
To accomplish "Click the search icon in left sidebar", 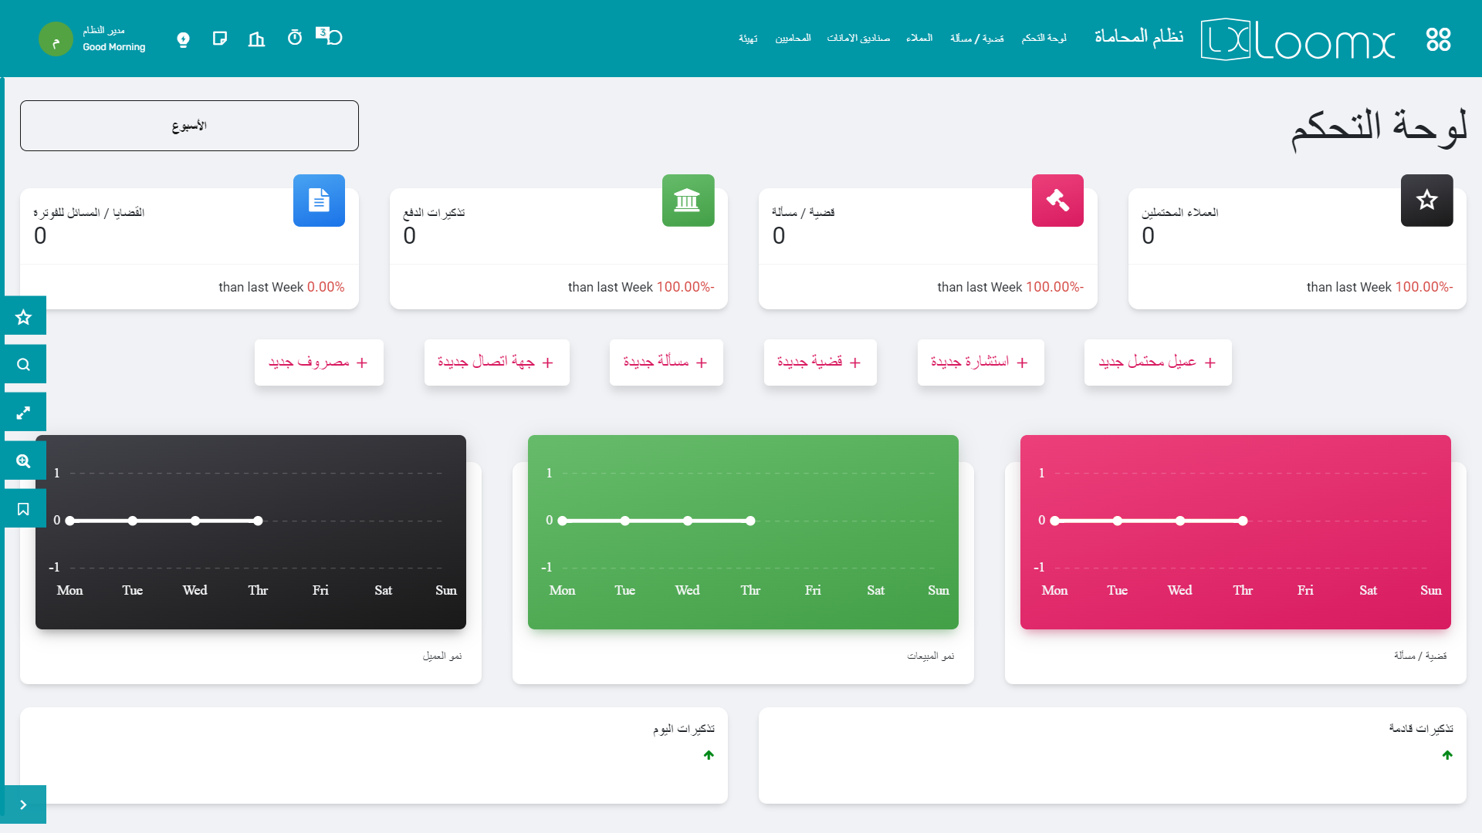I will click(23, 364).
